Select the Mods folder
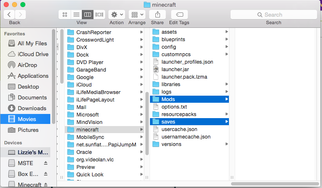 click(189, 99)
